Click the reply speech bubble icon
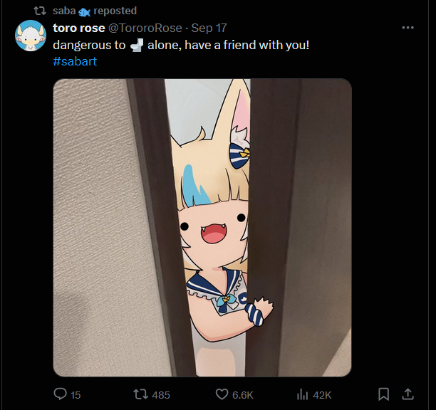 [x=60, y=394]
